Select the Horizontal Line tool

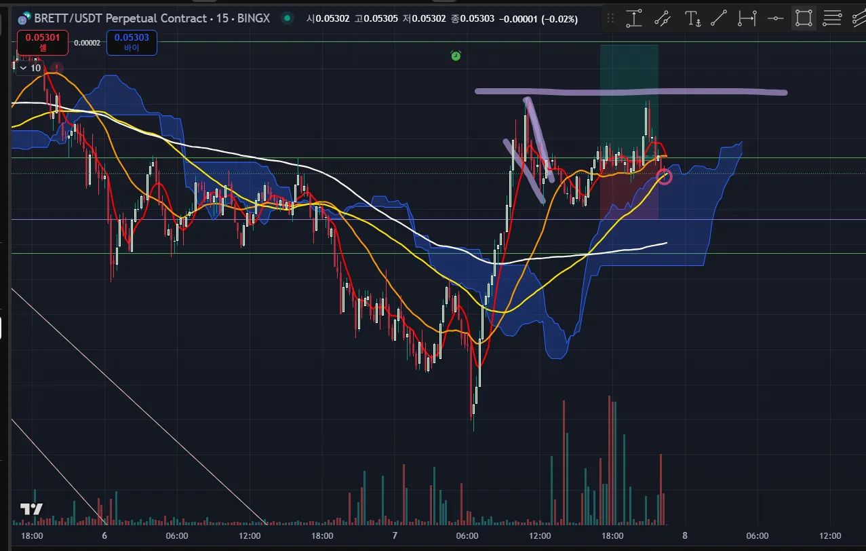(776, 18)
